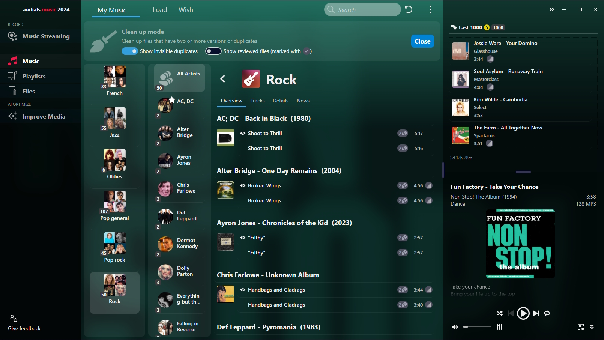604x340 pixels.
Task: Open the Overview tab
Action: [x=231, y=101]
